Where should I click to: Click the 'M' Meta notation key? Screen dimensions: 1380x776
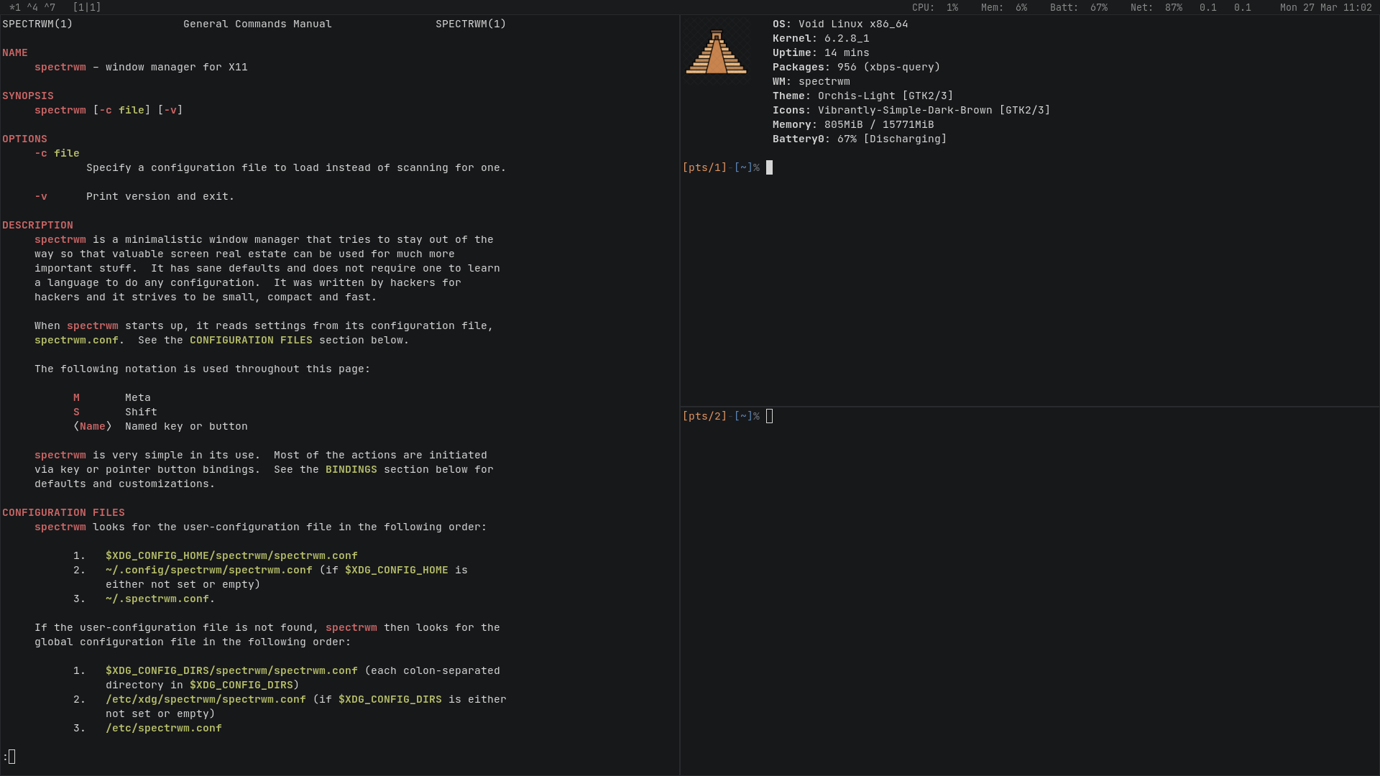[x=76, y=397]
